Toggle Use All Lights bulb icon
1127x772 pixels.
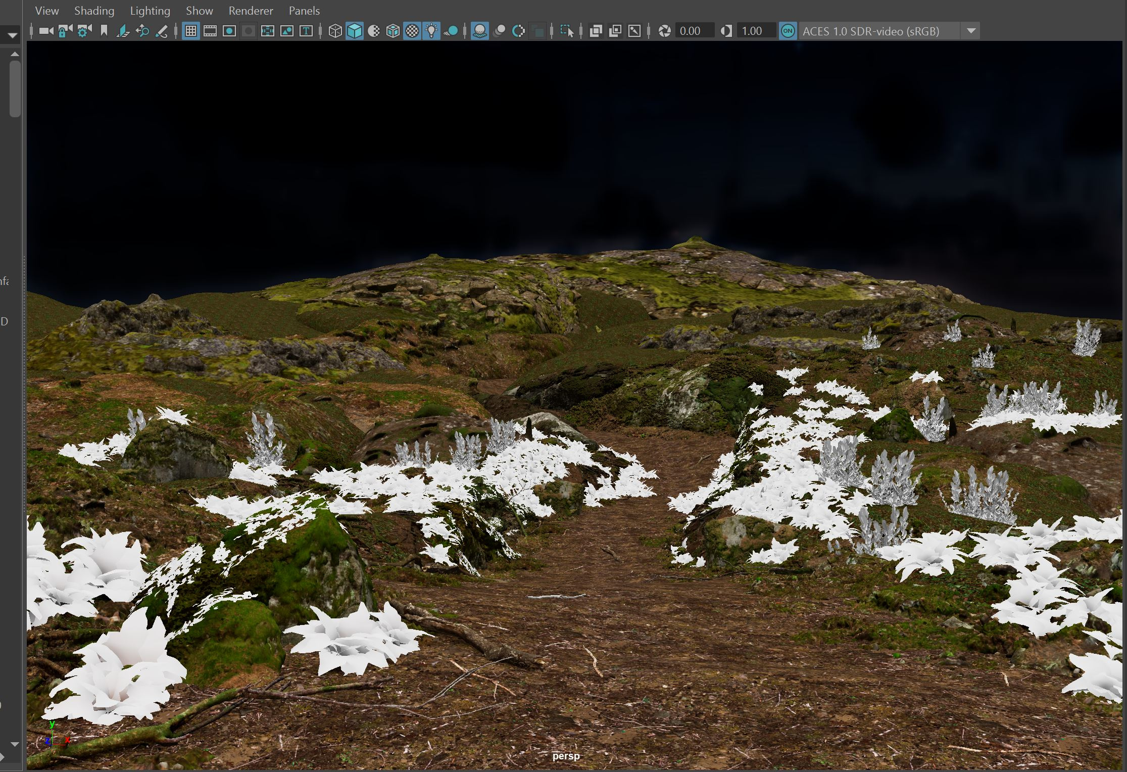pyautogui.click(x=431, y=31)
